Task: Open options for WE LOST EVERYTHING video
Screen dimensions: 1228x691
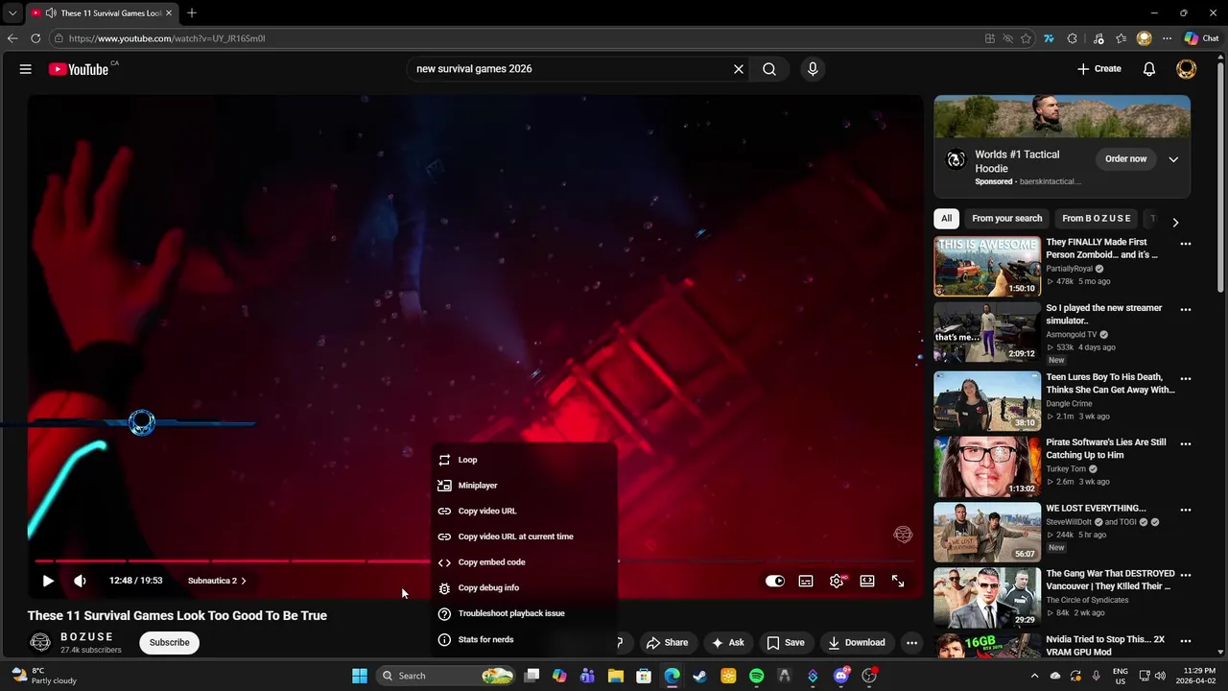Action: (1186, 510)
